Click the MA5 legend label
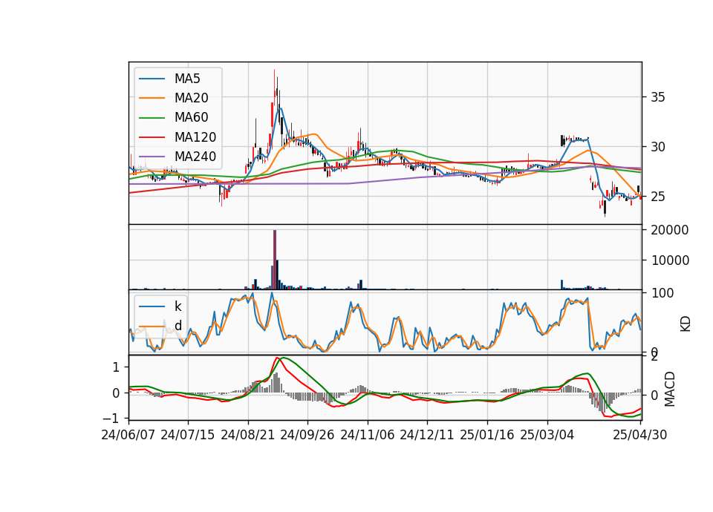This screenshot has height=512, width=713. point(187,79)
